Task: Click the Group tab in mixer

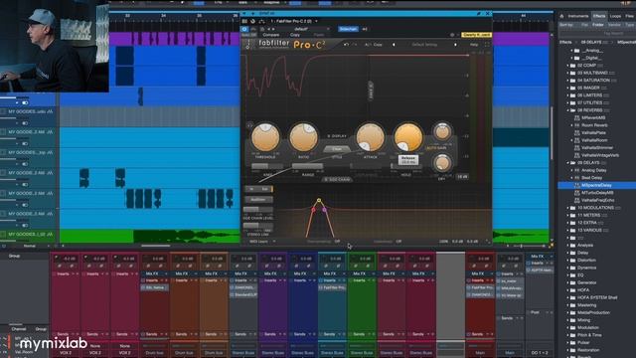Action: pyautogui.click(x=41, y=329)
